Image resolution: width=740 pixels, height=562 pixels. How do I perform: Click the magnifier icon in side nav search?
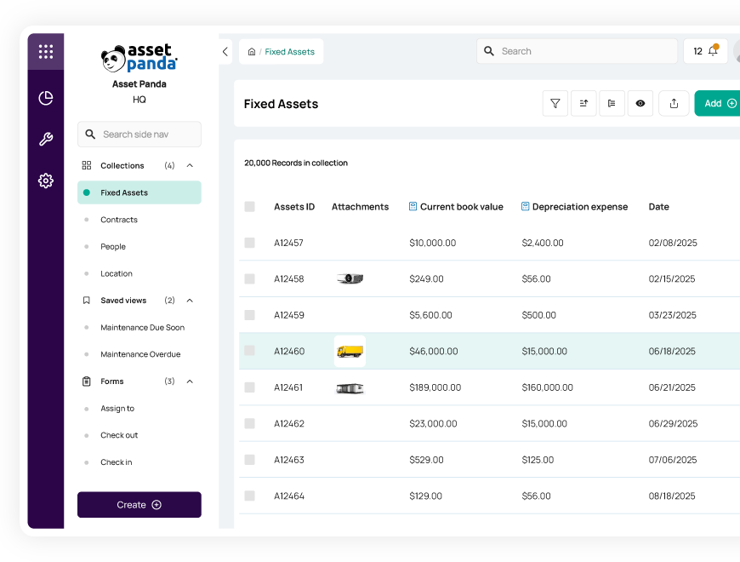point(90,135)
